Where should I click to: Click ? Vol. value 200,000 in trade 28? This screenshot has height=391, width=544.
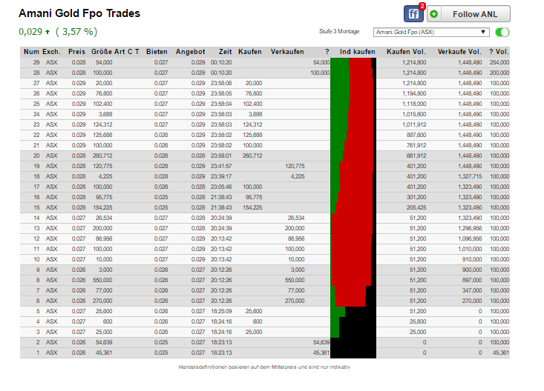click(x=499, y=73)
